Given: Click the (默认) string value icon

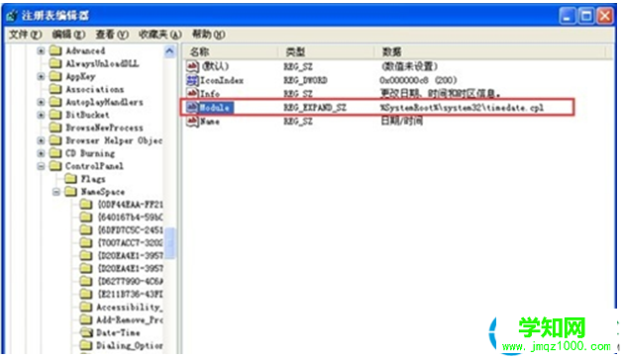Looking at the screenshot, I should pos(192,66).
